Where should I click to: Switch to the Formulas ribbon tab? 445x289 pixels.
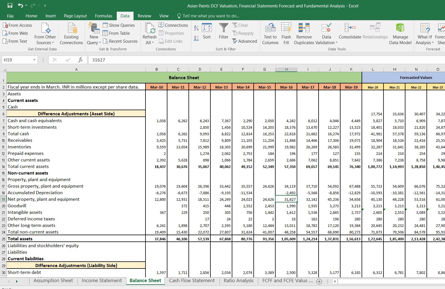coord(104,16)
